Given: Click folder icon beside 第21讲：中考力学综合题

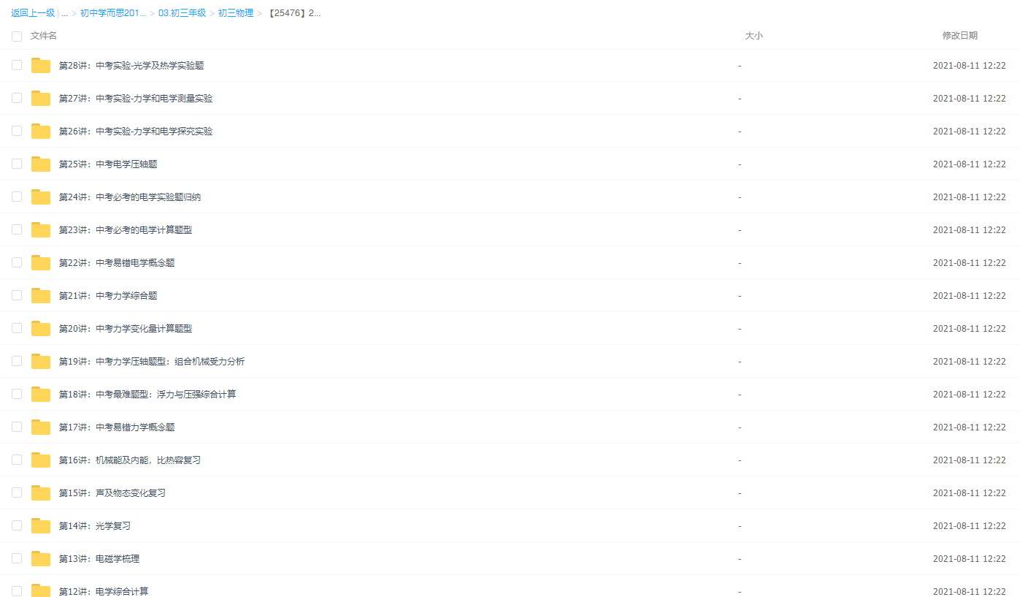Looking at the screenshot, I should tap(41, 296).
